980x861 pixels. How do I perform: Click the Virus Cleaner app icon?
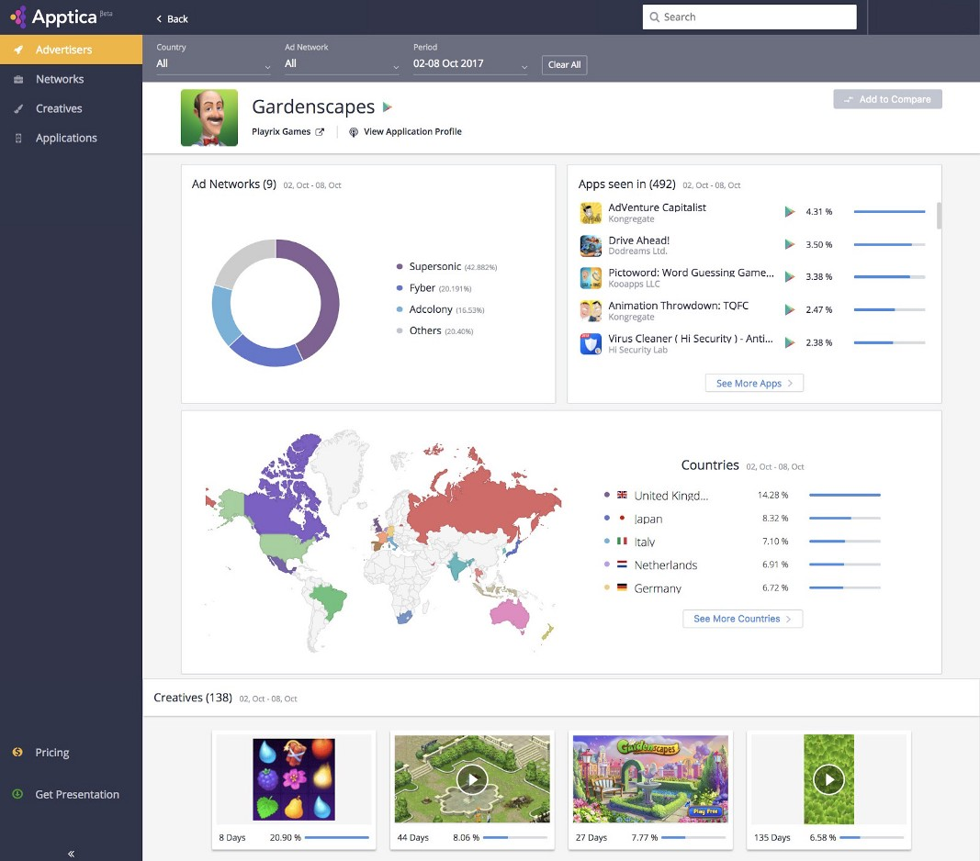(591, 344)
